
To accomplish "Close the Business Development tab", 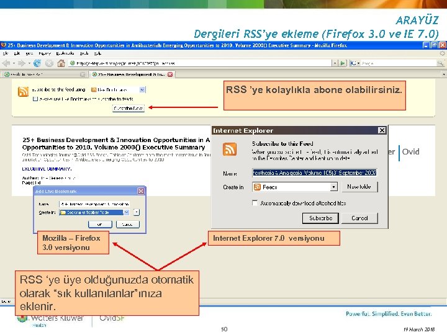I will pyautogui.click(x=170, y=74).
